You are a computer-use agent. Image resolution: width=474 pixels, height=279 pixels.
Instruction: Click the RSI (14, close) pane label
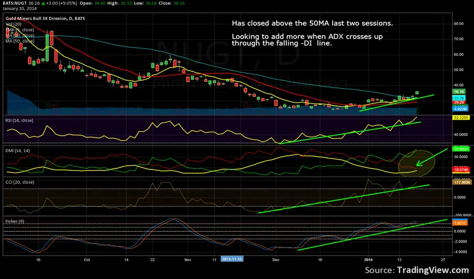click(x=19, y=120)
